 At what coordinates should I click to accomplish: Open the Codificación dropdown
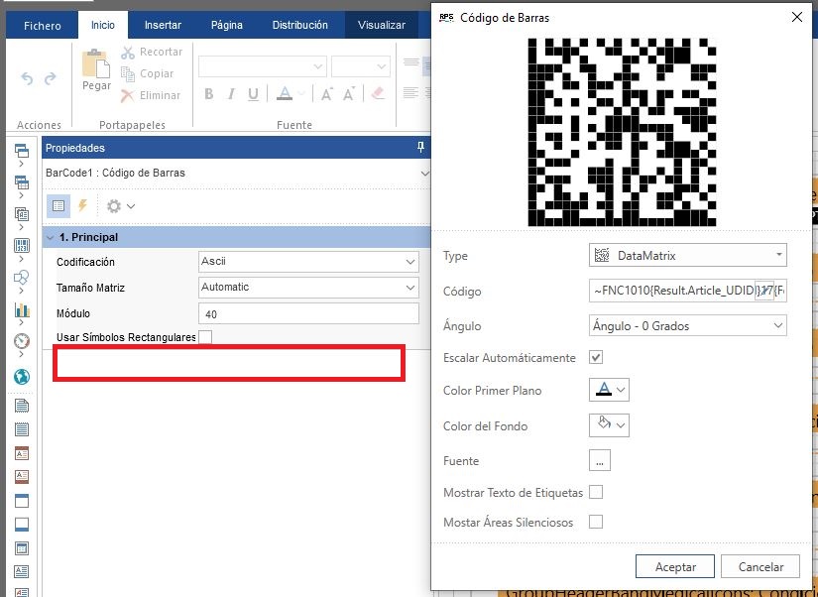[410, 262]
